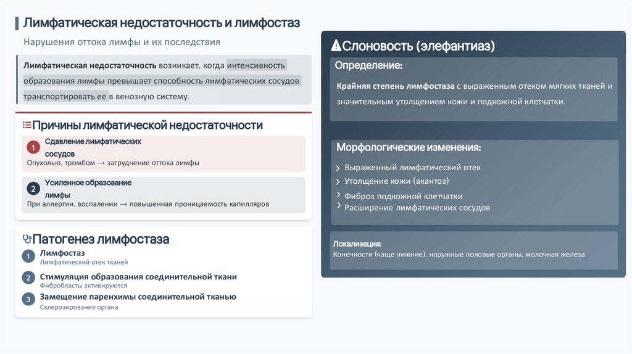
Task: Click the highlighted phrase транспортировать ее
Action: coord(65,96)
